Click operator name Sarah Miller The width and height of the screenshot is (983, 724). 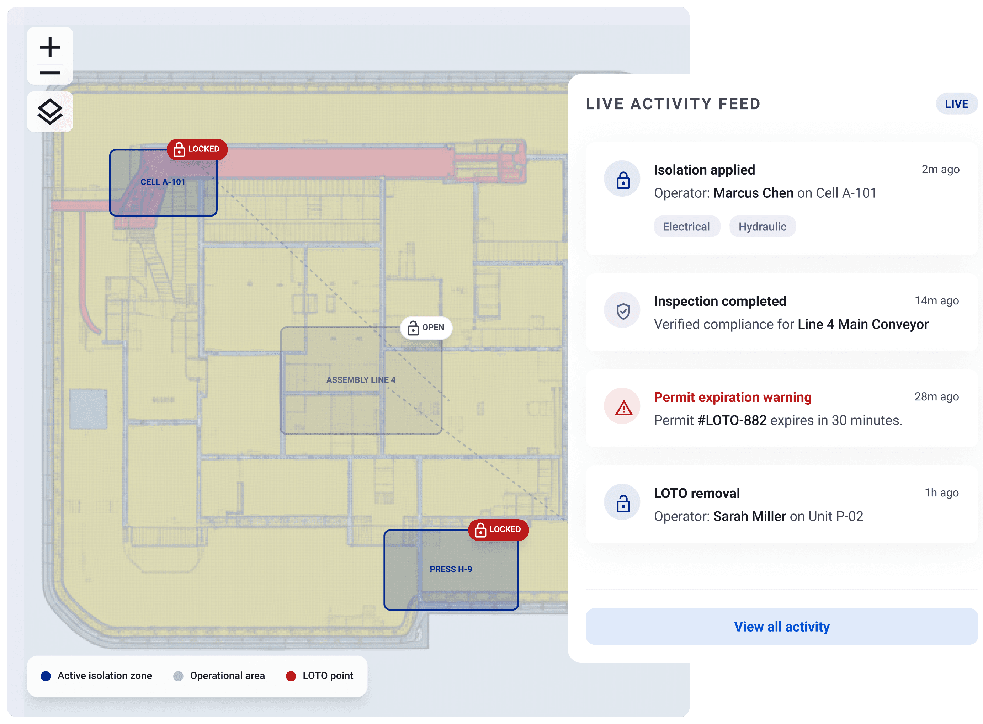[x=749, y=516]
